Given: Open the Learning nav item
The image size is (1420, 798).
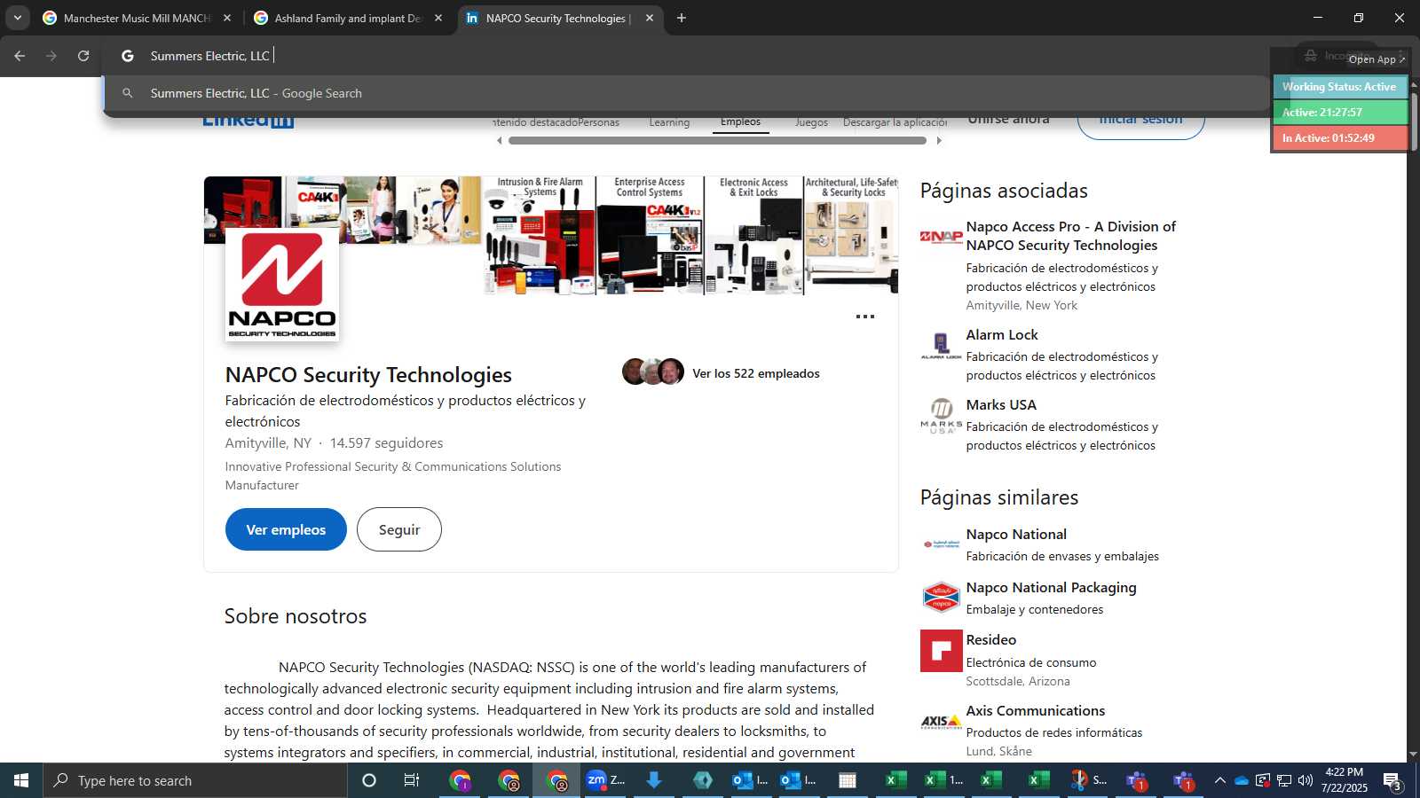Looking at the screenshot, I should pos(669,122).
